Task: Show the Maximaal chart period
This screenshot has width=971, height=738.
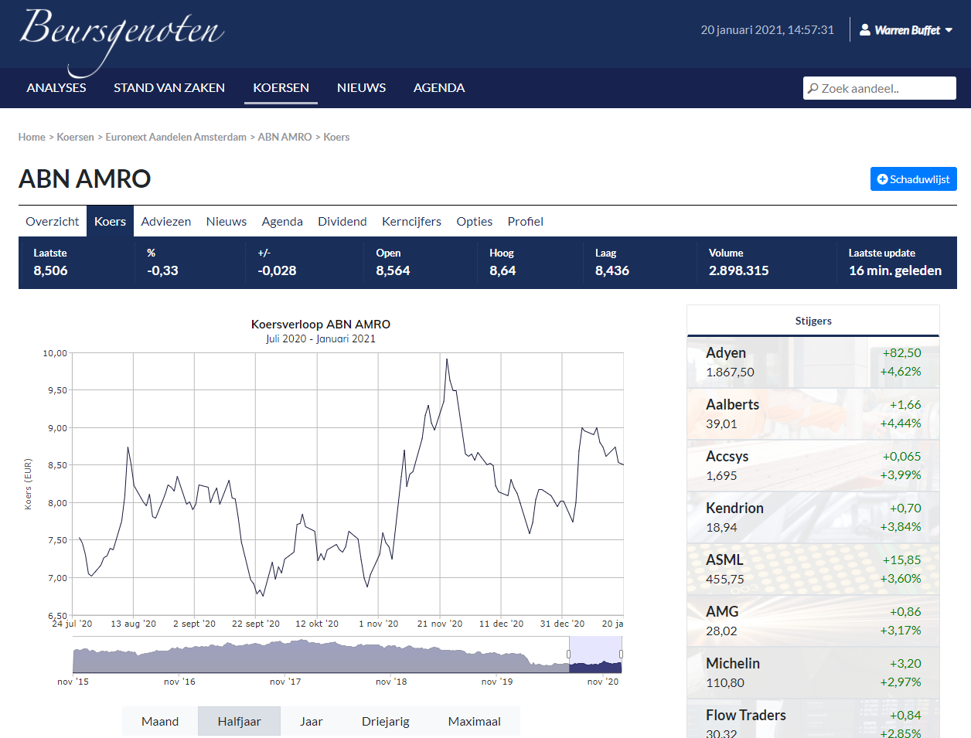Action: click(474, 722)
